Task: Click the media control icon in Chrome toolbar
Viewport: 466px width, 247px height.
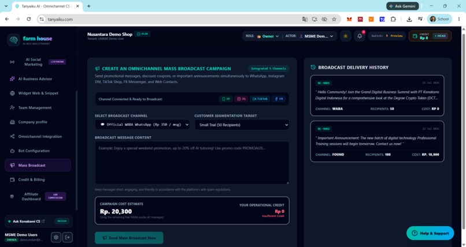Action: (420, 19)
